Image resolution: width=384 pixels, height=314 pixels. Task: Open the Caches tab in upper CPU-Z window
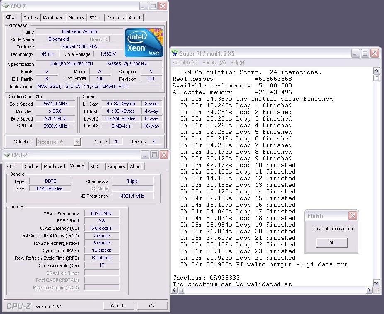(31, 18)
